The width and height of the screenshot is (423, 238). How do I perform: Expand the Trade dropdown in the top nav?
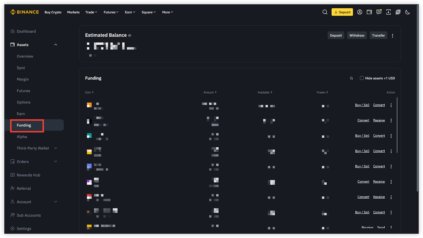coord(91,12)
